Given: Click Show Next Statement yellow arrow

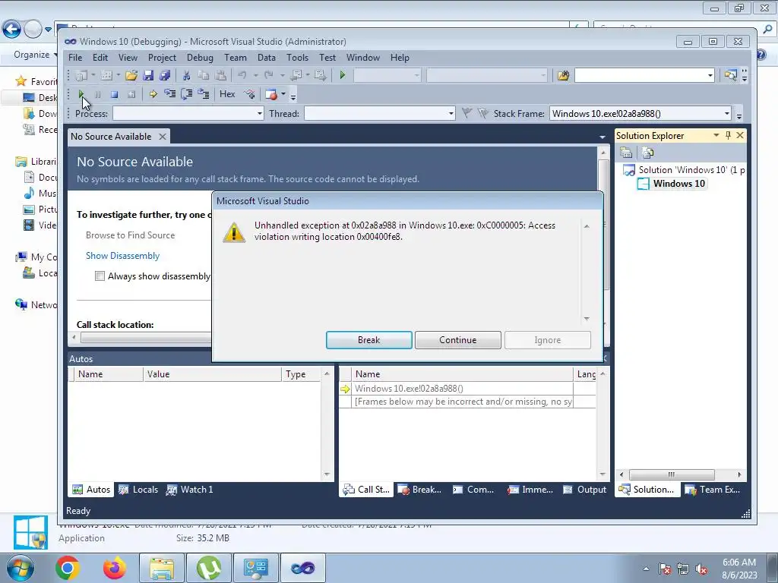Looking at the screenshot, I should (x=153, y=94).
